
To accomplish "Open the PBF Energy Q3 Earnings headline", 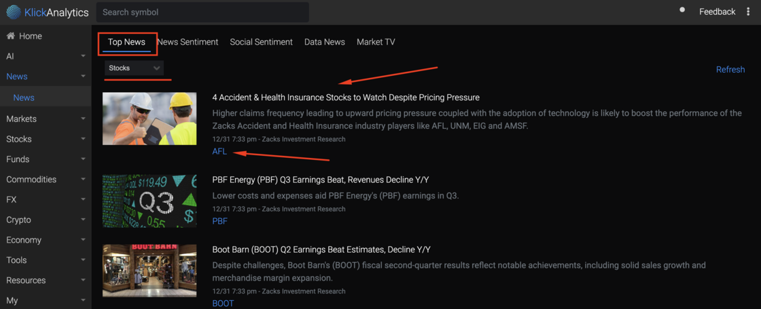I will point(321,180).
